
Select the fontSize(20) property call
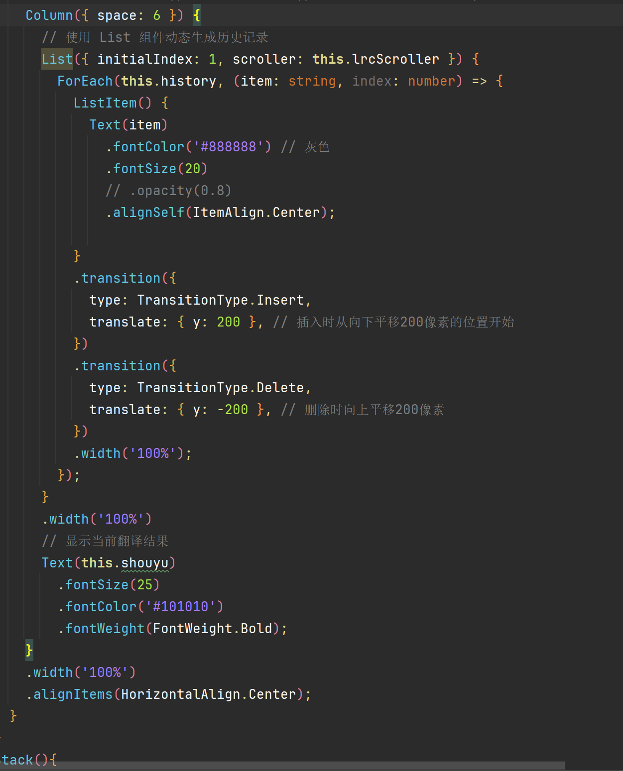pyautogui.click(x=156, y=168)
